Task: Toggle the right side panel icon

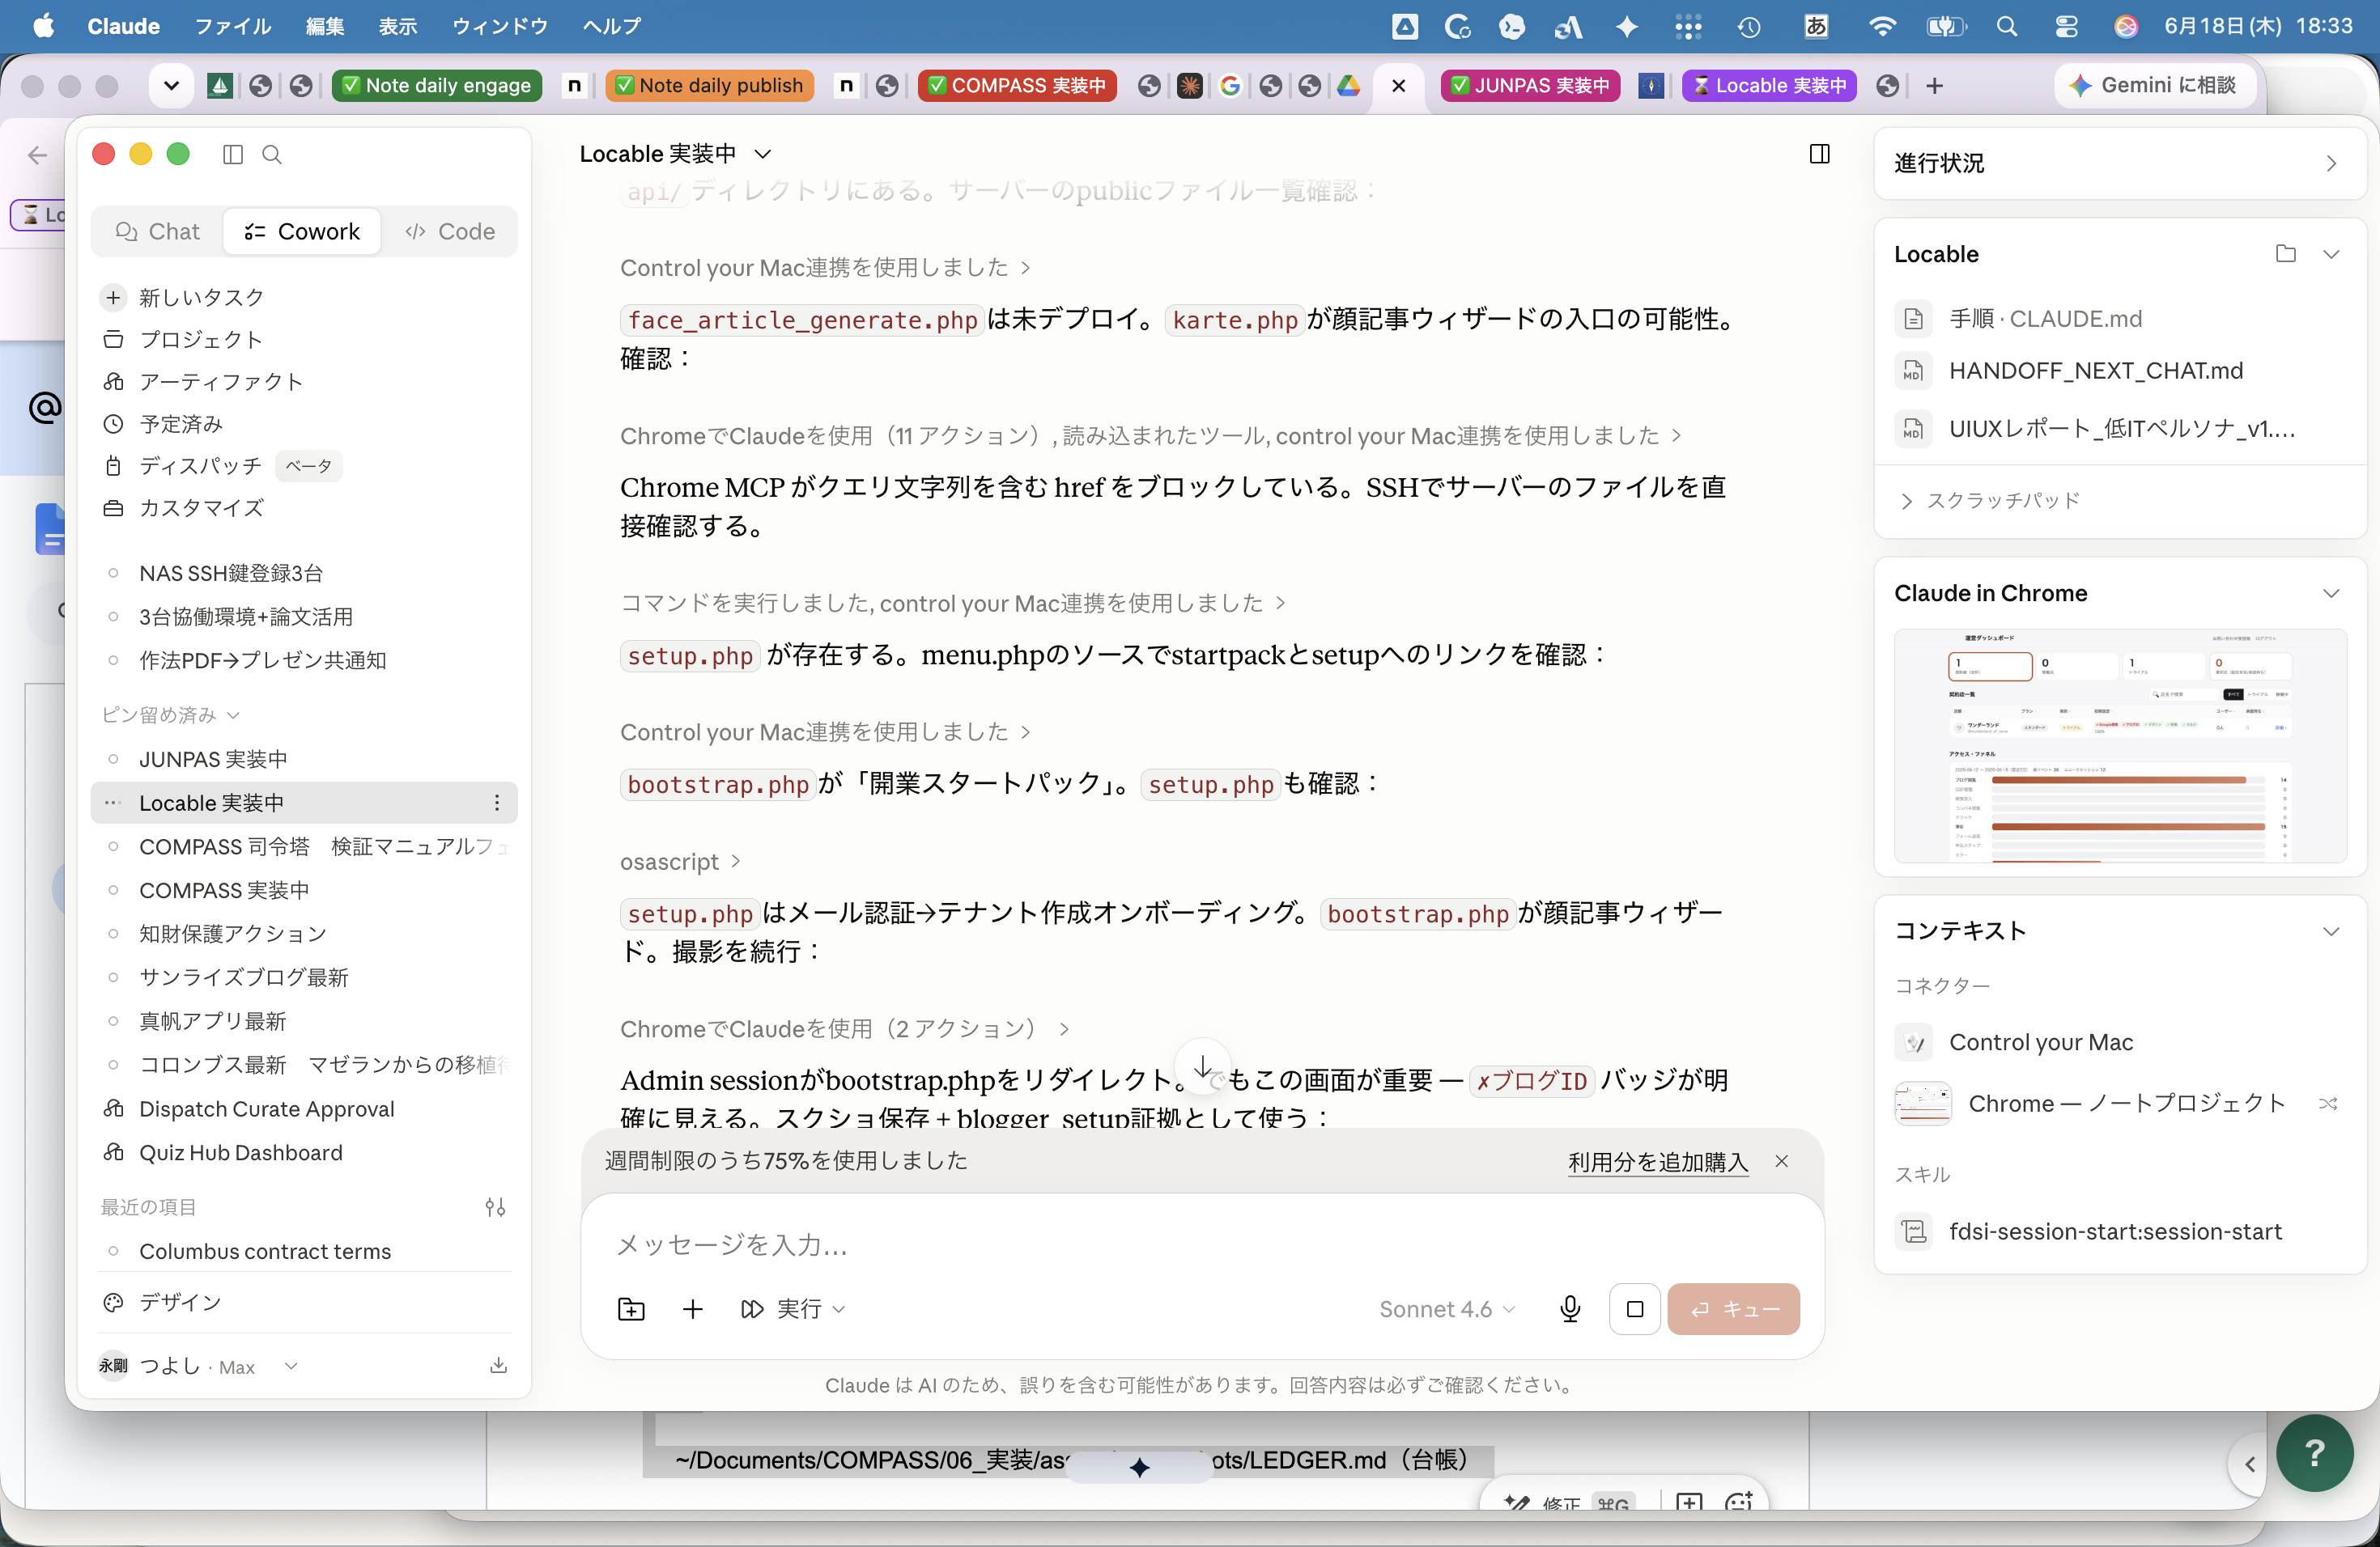Action: coord(1819,154)
